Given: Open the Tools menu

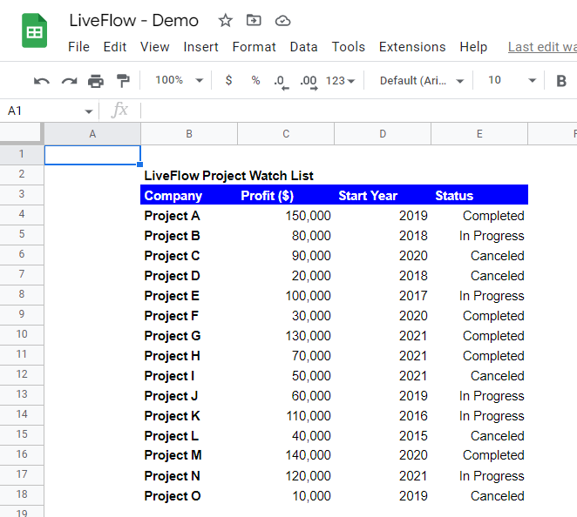Looking at the screenshot, I should [x=348, y=47].
